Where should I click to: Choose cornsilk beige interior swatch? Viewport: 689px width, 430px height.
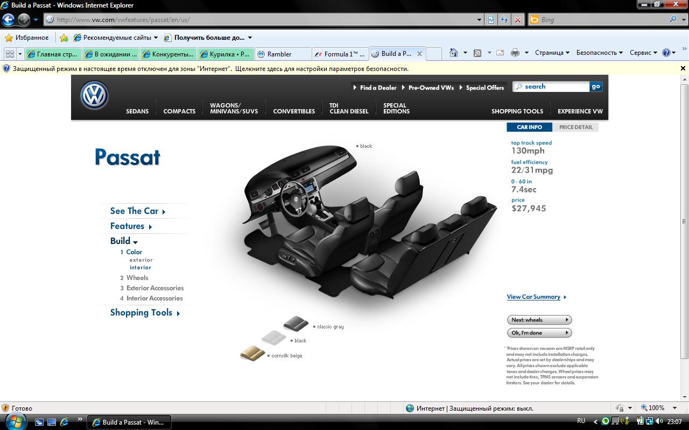click(x=252, y=353)
